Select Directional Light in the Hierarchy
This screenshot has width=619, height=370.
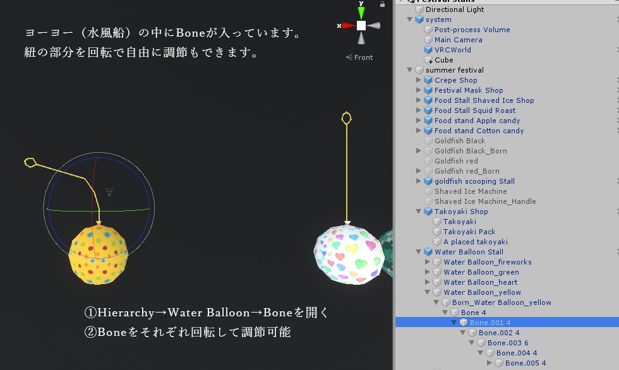[x=455, y=9]
